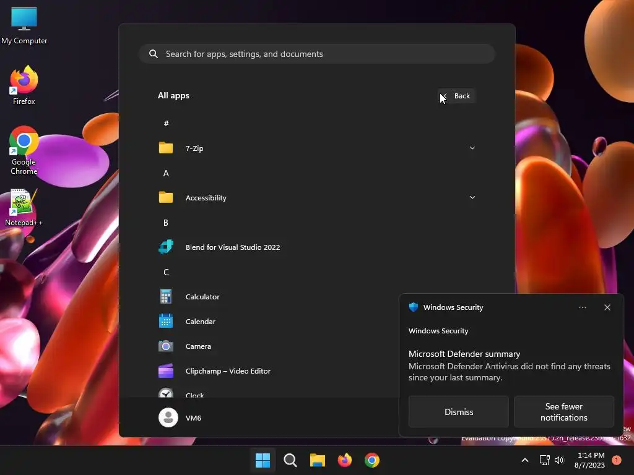
Task: Click the Back button in All apps
Action: coord(456,96)
